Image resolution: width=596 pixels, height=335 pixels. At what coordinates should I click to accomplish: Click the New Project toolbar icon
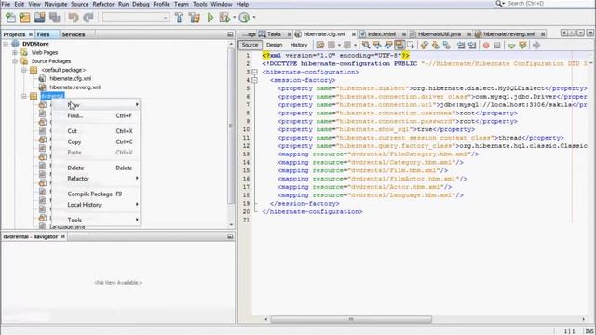click(25, 18)
